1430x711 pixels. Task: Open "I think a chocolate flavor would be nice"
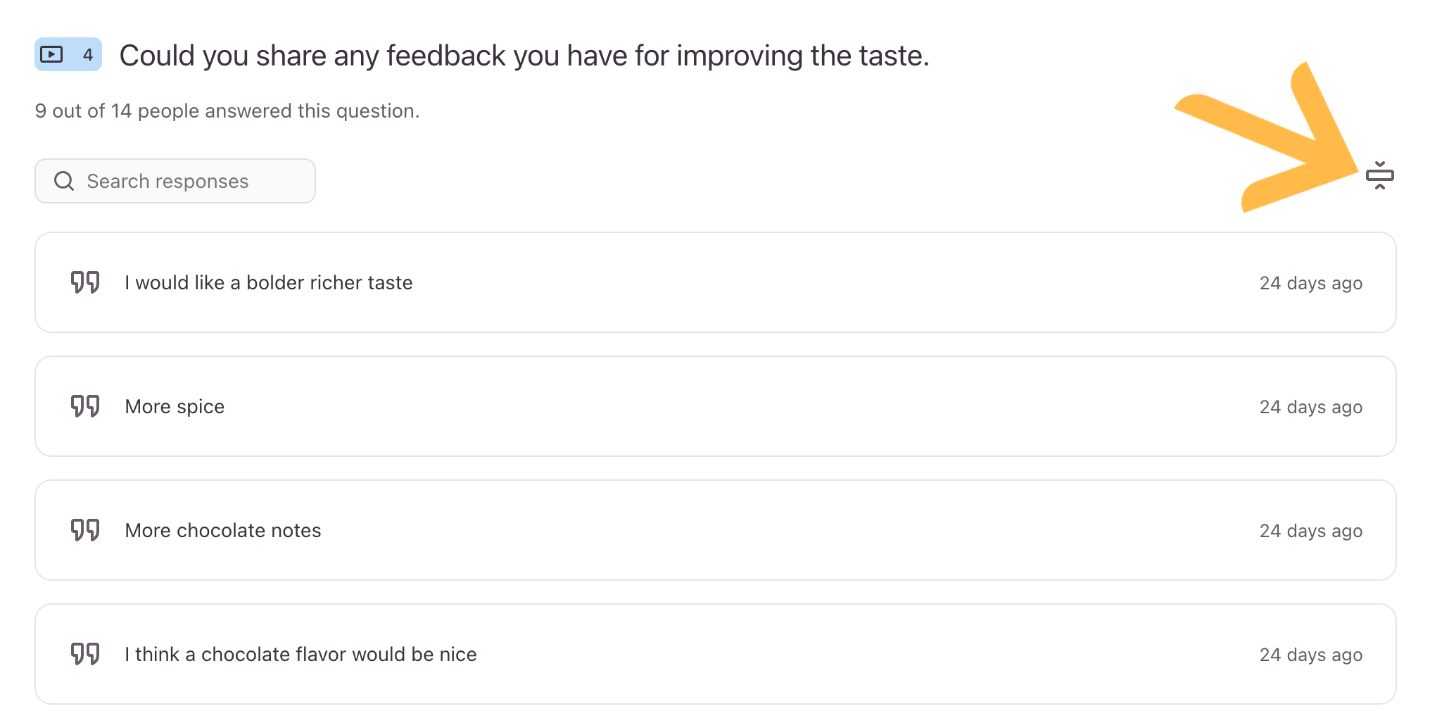click(x=300, y=655)
